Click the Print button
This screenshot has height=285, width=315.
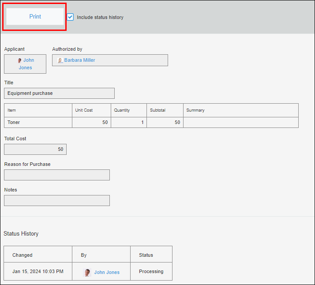click(35, 17)
